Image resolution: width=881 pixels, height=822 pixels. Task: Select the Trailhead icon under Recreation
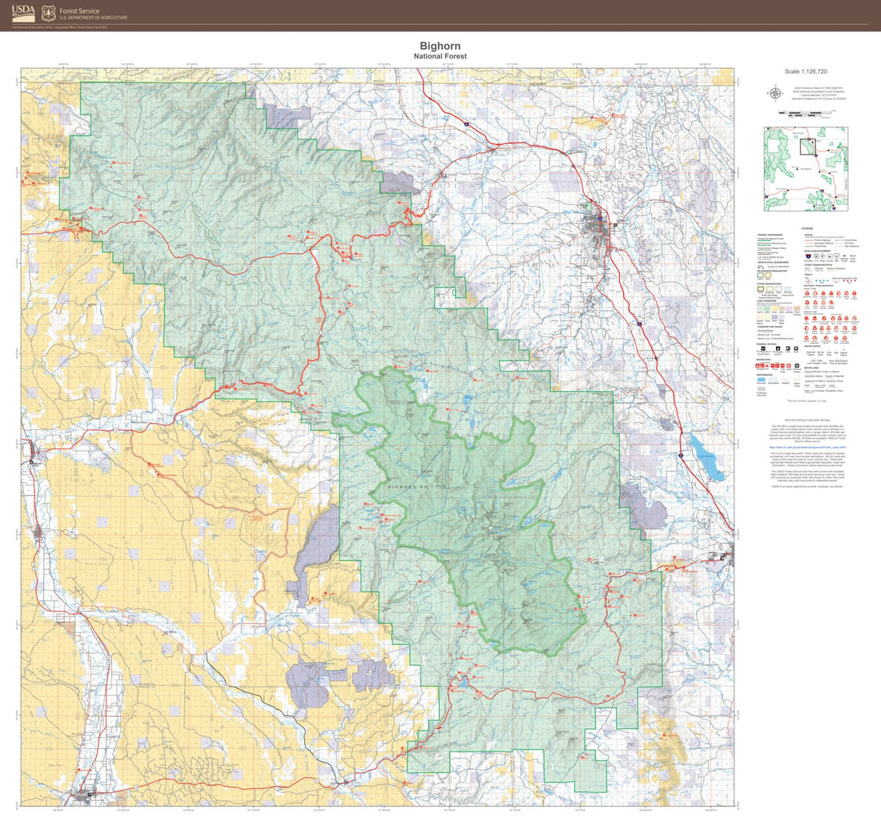pos(782,365)
